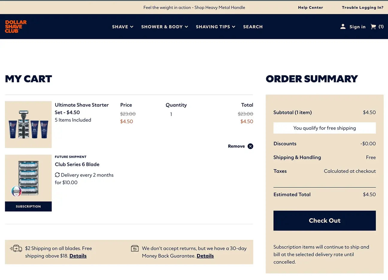Click Trouble Logging In link
This screenshot has width=388, height=280.
(363, 7)
